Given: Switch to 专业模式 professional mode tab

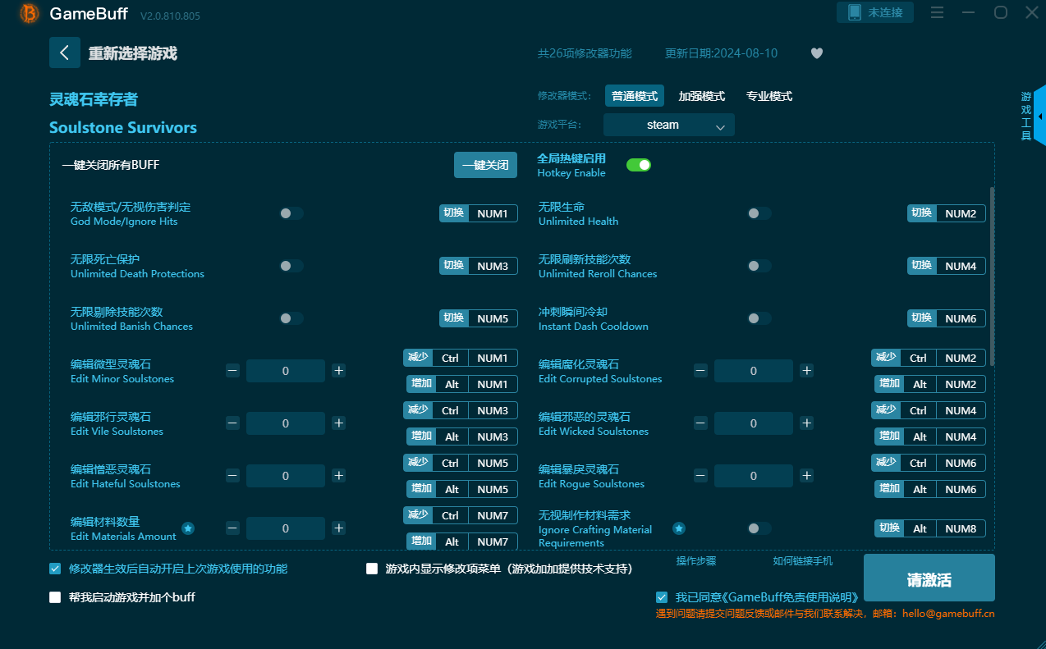Looking at the screenshot, I should click(x=769, y=96).
